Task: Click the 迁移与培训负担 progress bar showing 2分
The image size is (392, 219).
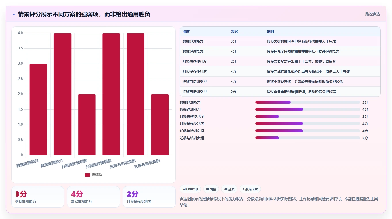Action: click(x=308, y=138)
